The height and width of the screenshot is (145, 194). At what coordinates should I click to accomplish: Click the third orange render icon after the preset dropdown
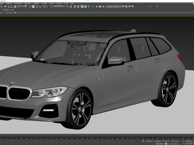tap(129, 6)
